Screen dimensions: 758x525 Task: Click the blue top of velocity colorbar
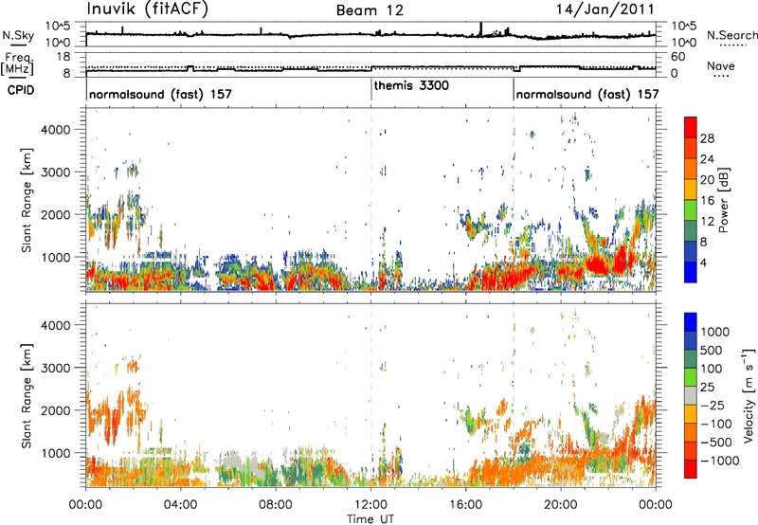[691, 322]
